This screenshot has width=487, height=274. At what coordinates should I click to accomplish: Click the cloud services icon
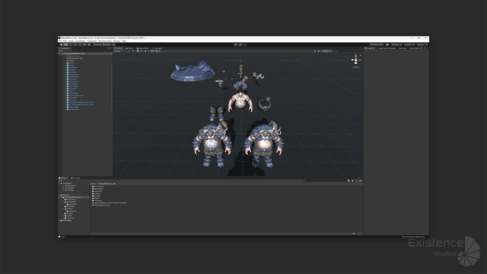click(387, 45)
